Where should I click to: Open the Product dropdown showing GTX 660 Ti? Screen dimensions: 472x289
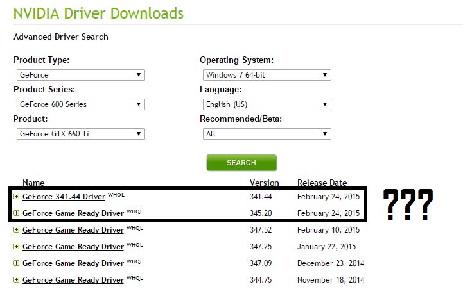pos(81,134)
